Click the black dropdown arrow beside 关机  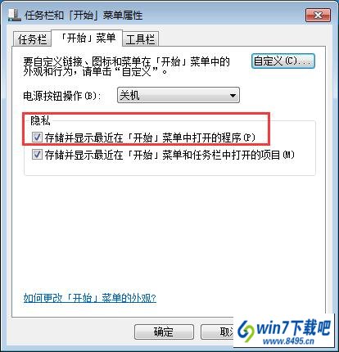pyautogui.click(x=233, y=96)
